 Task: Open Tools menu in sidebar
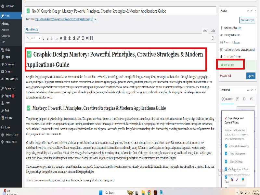[7, 110]
